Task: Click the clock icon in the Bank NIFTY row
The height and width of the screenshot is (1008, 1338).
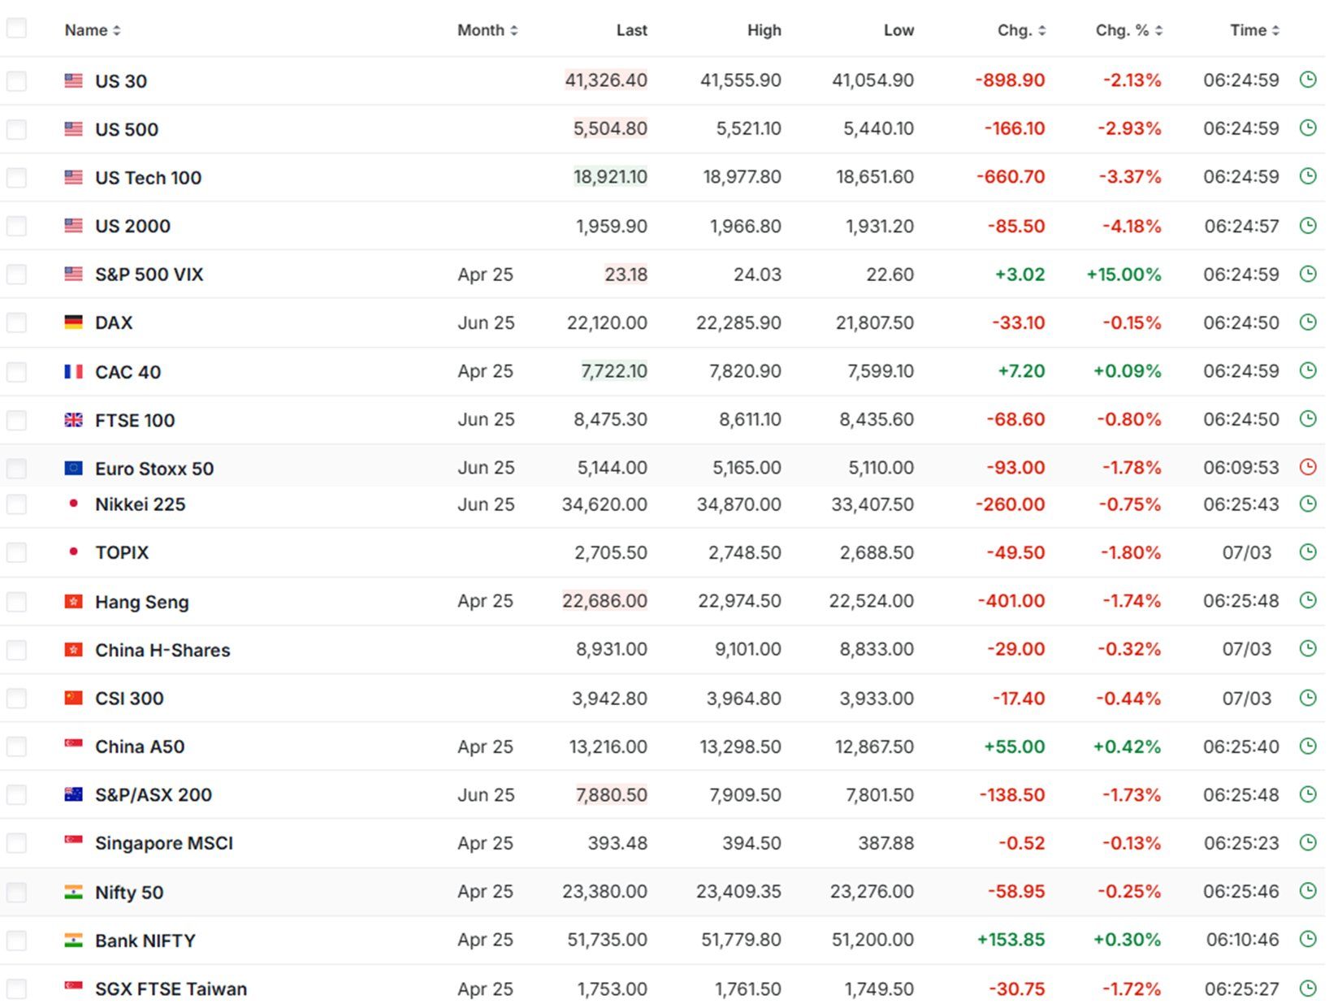Action: coord(1307,939)
